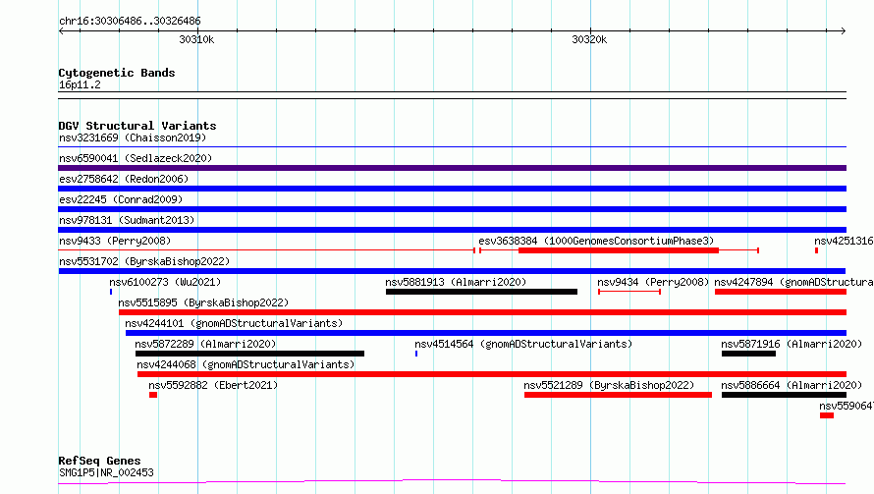Screen dimensions: 874x494
Task: Click the blue esv22245 Conrad2009 variant bar
Action: (x=452, y=209)
